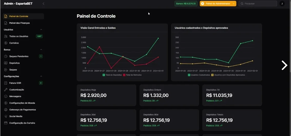Viewport: 291px width, 136px height.
Task: Toggle Total de Retiradas legend series
Action: click(132, 75)
